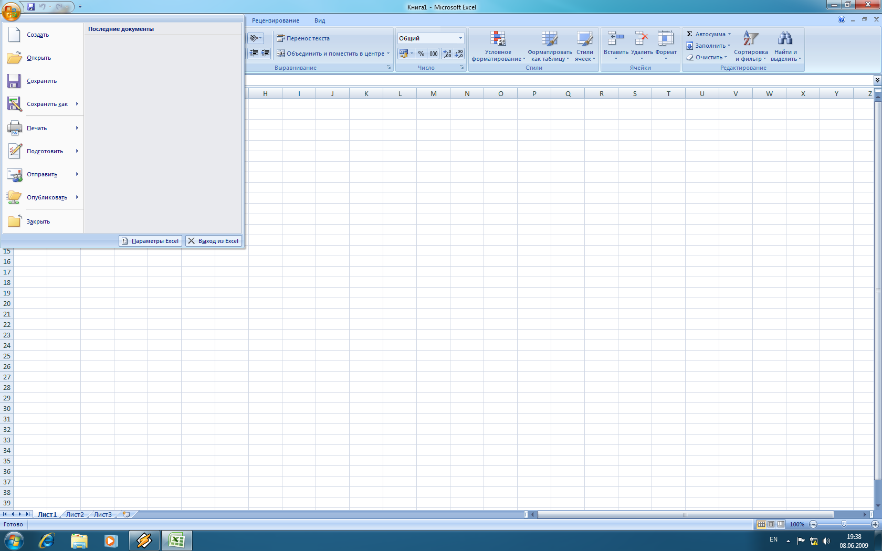Image resolution: width=882 pixels, height=551 pixels.
Task: Open the Опубликовать submenu
Action: 43,197
